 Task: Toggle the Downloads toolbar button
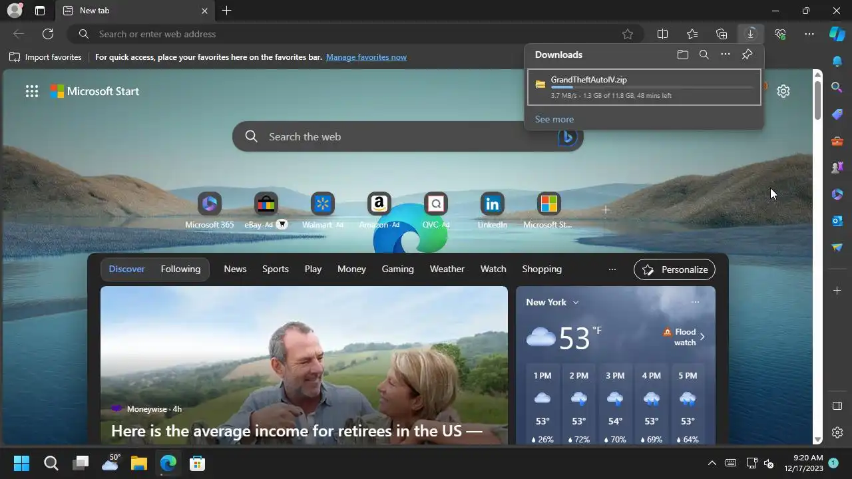(750, 34)
